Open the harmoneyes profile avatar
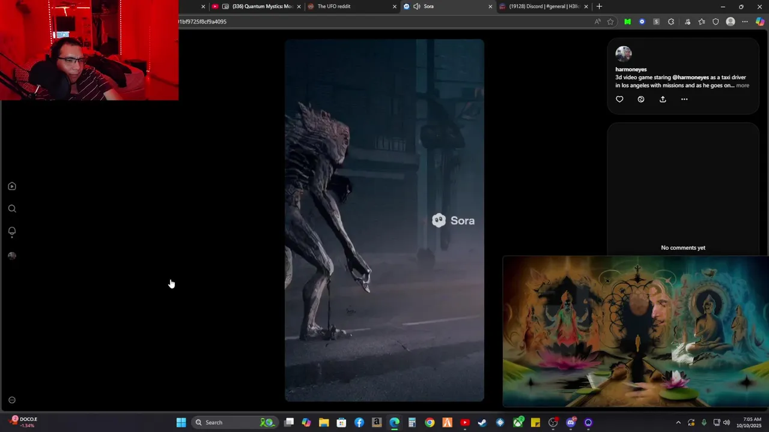This screenshot has height=432, width=769. pyautogui.click(x=624, y=53)
